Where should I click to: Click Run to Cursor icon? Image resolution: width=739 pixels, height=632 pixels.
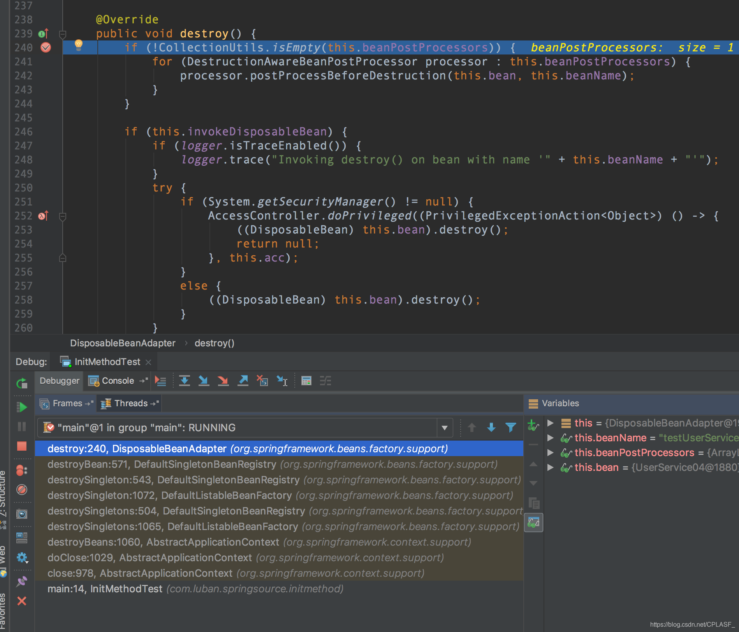(282, 381)
